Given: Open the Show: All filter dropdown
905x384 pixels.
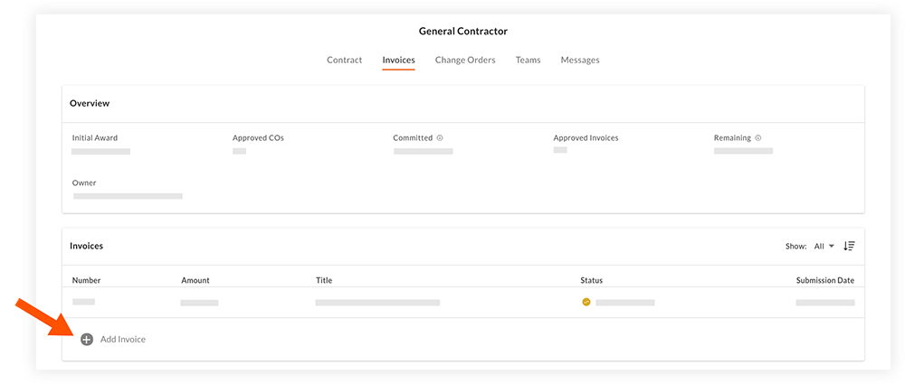Looking at the screenshot, I should [824, 246].
